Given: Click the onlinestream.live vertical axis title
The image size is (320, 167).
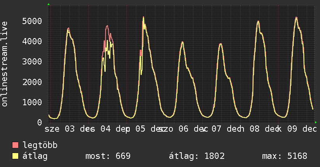Looking at the screenshot, I should click(x=4, y=64).
